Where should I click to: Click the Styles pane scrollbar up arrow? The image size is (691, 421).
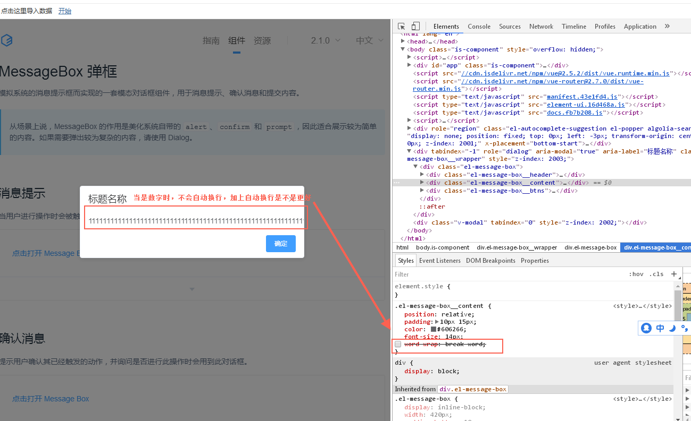tap(678, 286)
